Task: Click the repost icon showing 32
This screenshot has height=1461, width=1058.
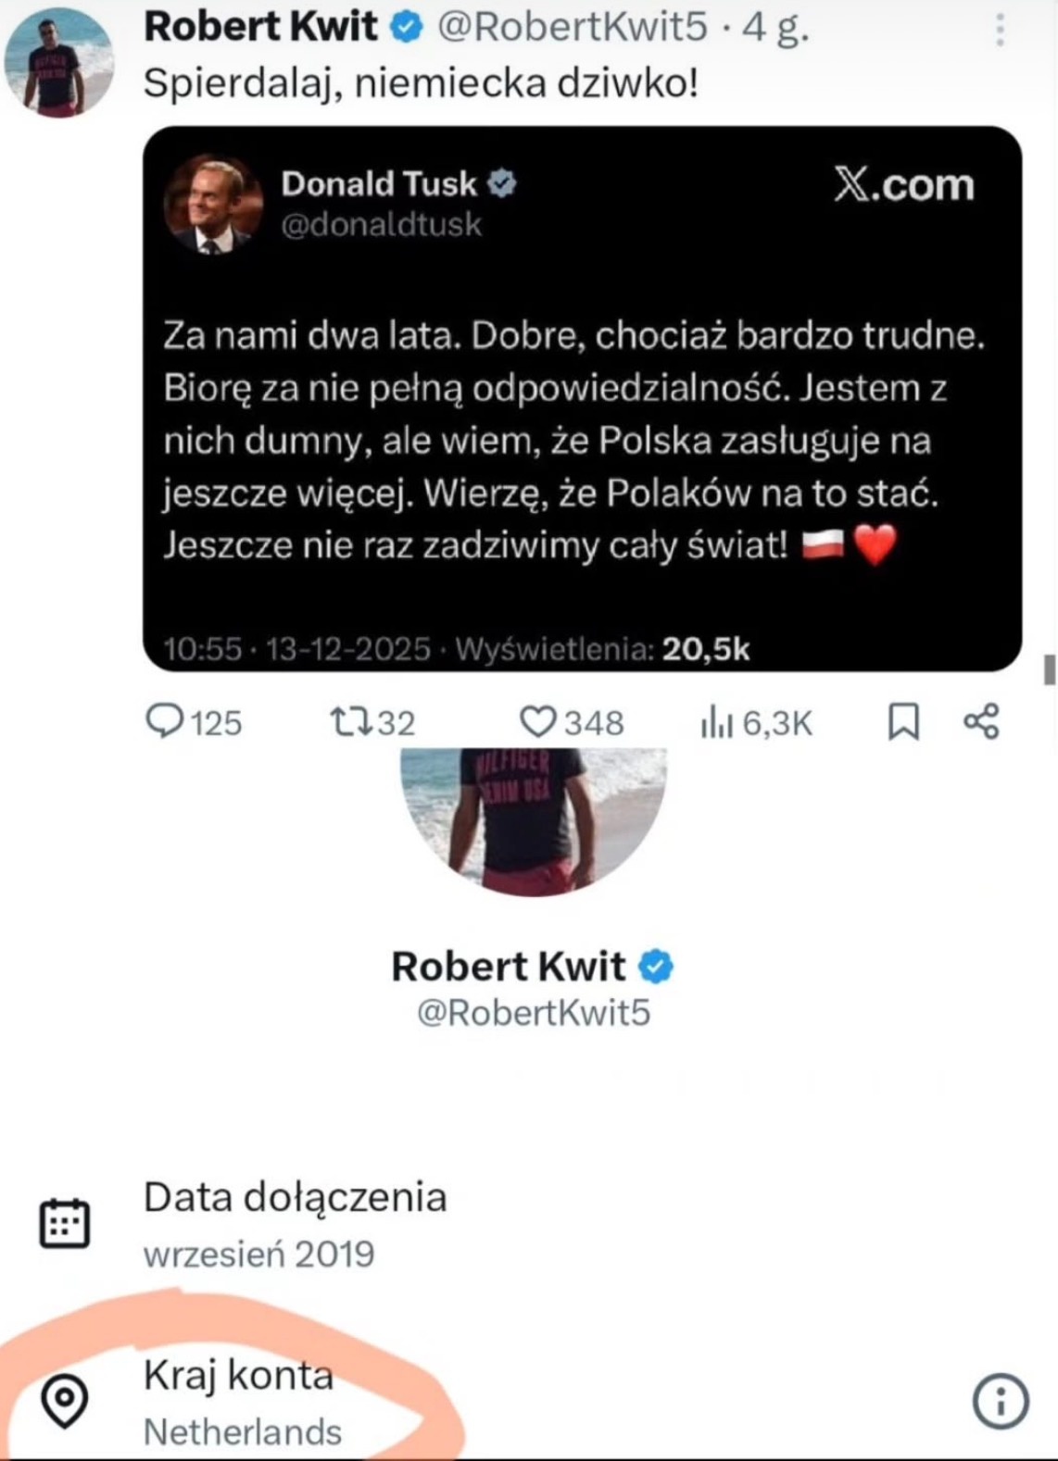Action: pyautogui.click(x=351, y=721)
